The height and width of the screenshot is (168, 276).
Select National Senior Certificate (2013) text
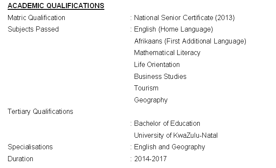click(184, 18)
